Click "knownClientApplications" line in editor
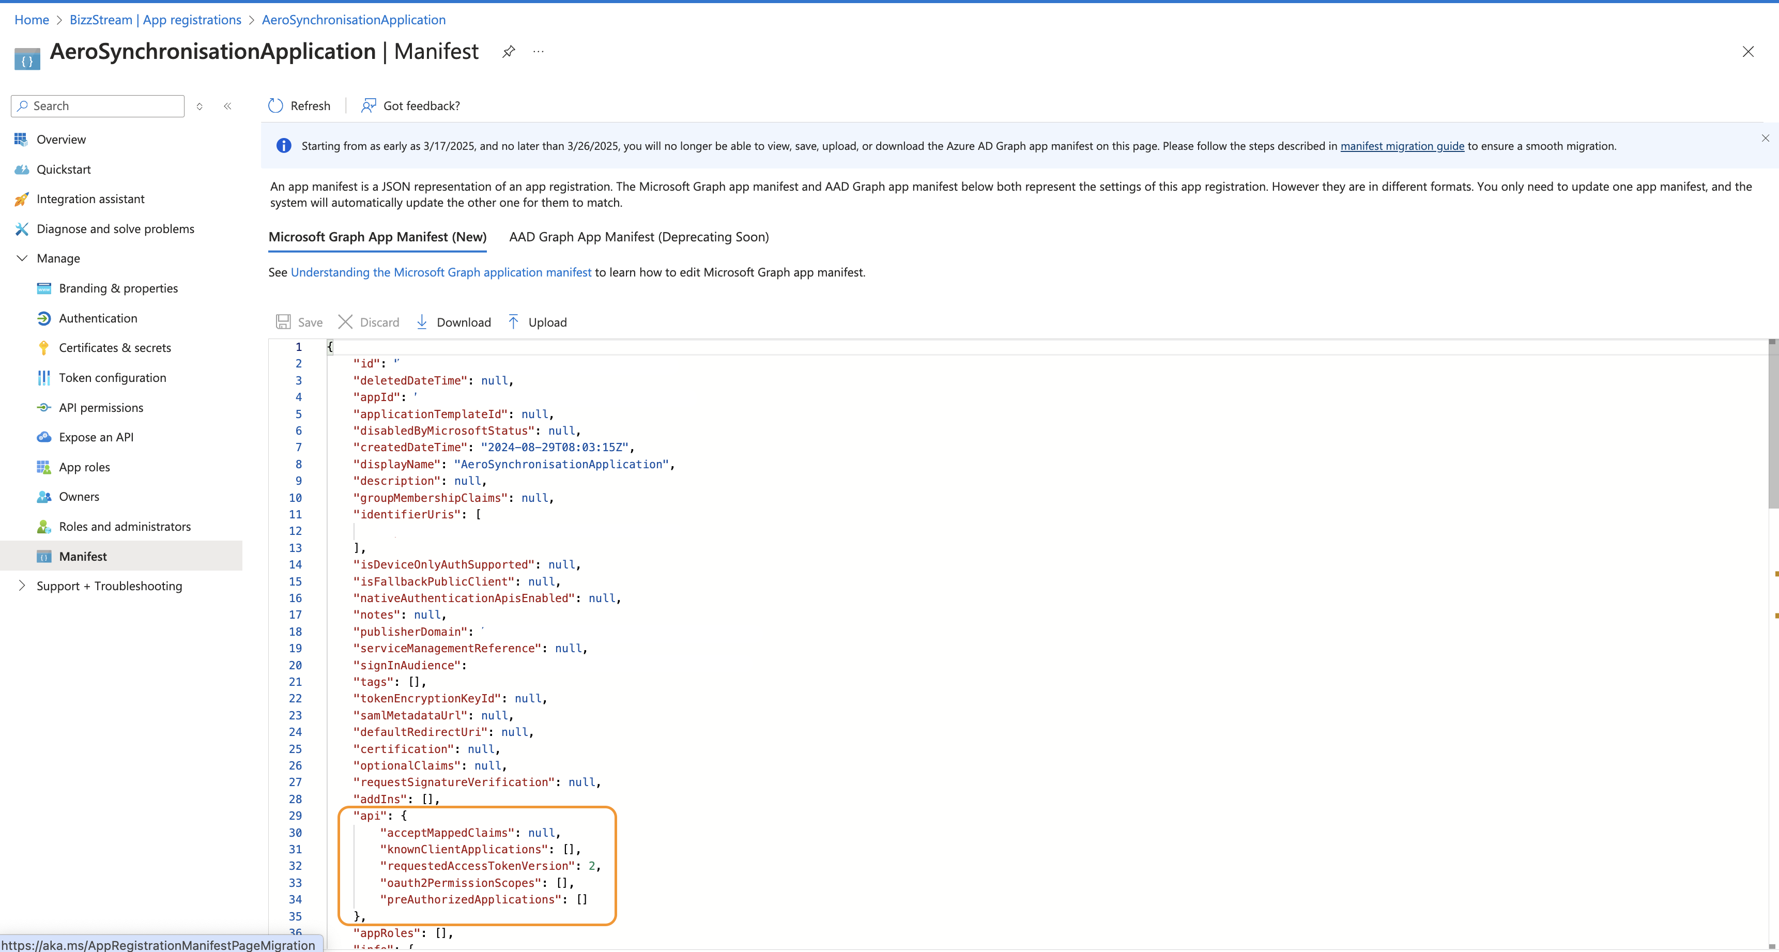This screenshot has height=952, width=1779. [480, 849]
